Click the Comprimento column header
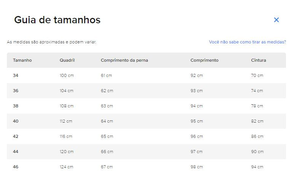 205,60
